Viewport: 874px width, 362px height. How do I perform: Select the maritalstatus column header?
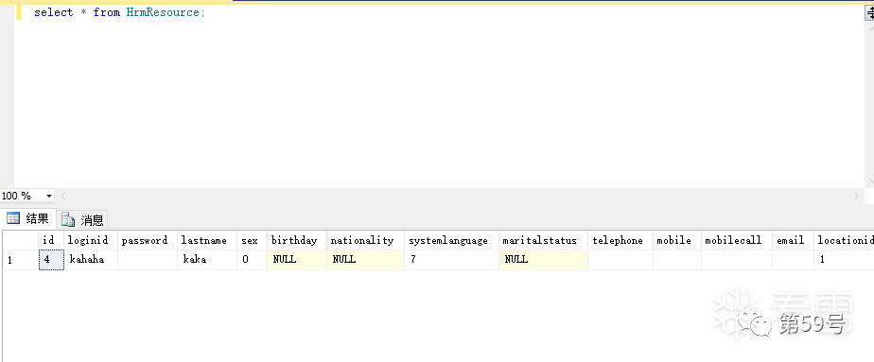coord(544,241)
